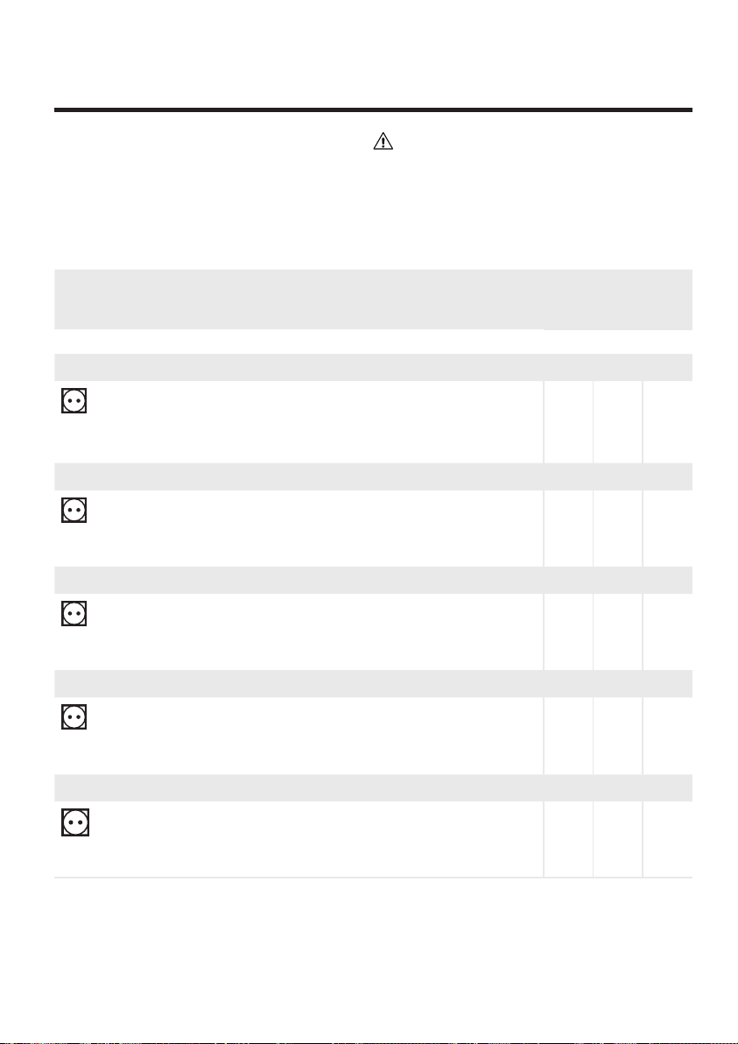This screenshot has height=1044, width=738.
Task: Click the thick black rule atop the page
Action: click(373, 109)
